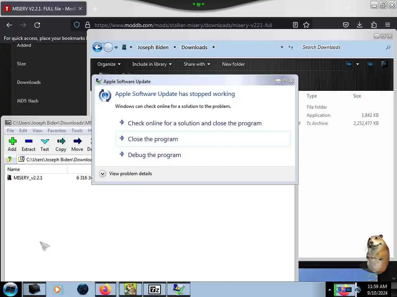Close the MISERY V2.2.1 browser tab
The height and width of the screenshot is (297, 397).
point(80,9)
